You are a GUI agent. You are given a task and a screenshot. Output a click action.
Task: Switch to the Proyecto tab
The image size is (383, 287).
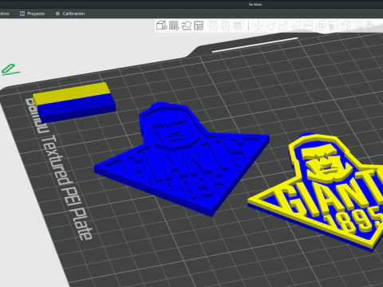[33, 14]
